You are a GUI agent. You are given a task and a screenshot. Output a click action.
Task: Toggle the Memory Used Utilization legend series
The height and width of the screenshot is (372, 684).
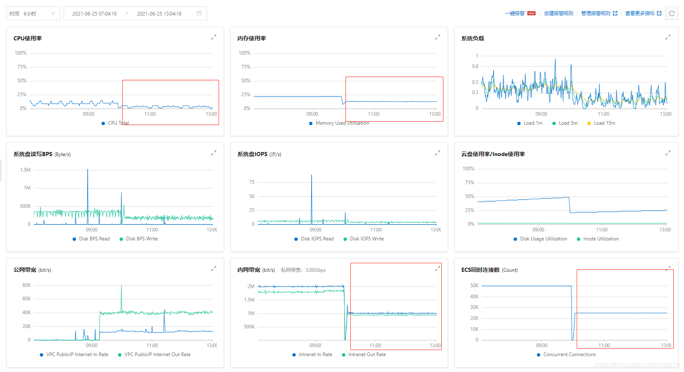[x=339, y=123]
